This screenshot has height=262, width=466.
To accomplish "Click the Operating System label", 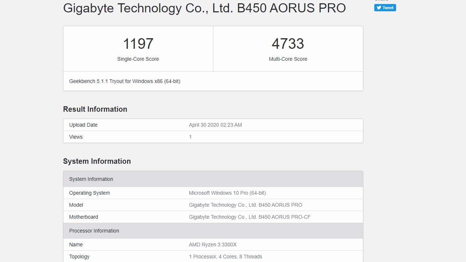I will pos(90,193).
